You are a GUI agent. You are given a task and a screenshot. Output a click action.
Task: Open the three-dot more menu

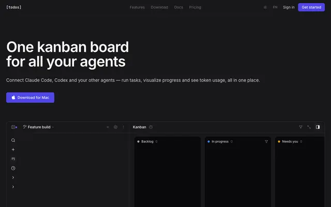123,127
